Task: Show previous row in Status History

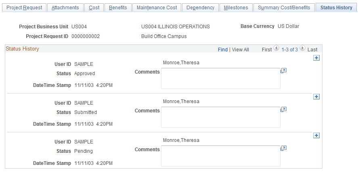Action: pyautogui.click(x=276, y=49)
